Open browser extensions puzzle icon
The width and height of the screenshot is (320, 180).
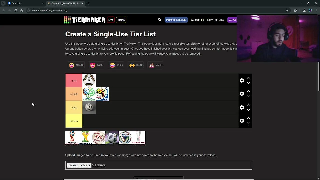point(295,10)
